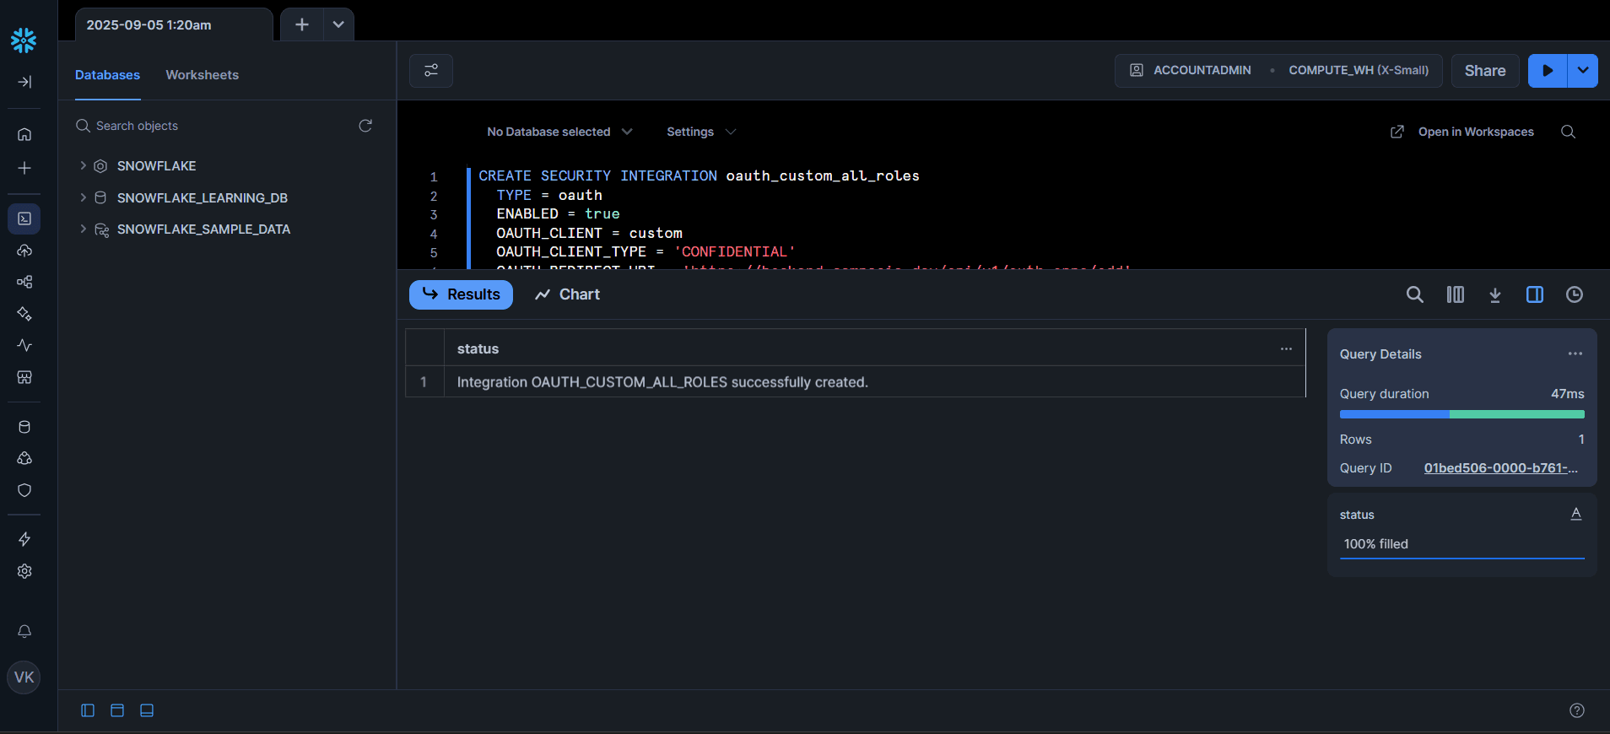This screenshot has width=1610, height=734.
Task: Open the notifications bell icon
Action: click(x=24, y=631)
